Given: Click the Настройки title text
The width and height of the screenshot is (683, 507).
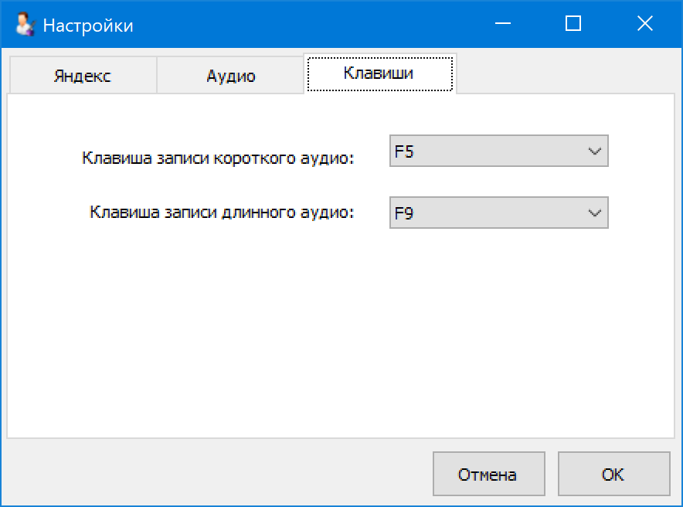Looking at the screenshot, I should tap(88, 26).
